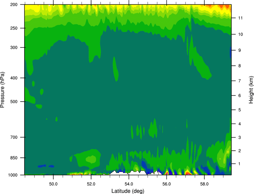Image resolution: width=254 pixels, height=194 pixels.
Task: Click pressure tick label 200
Action: (14, 4)
